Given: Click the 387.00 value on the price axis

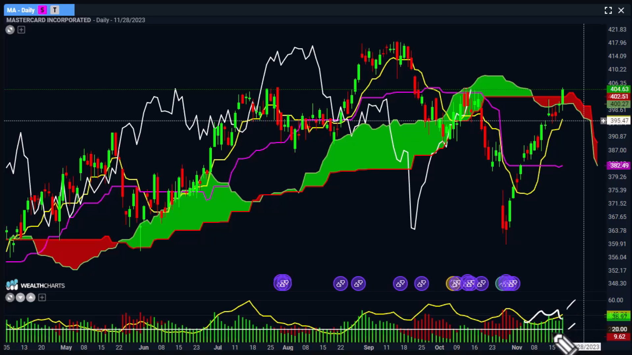Looking at the screenshot, I should (617, 150).
